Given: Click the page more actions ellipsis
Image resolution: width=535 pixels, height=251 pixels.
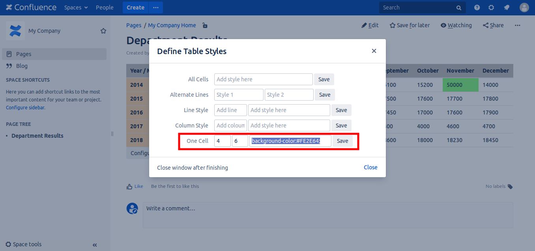Looking at the screenshot, I should tap(518, 25).
